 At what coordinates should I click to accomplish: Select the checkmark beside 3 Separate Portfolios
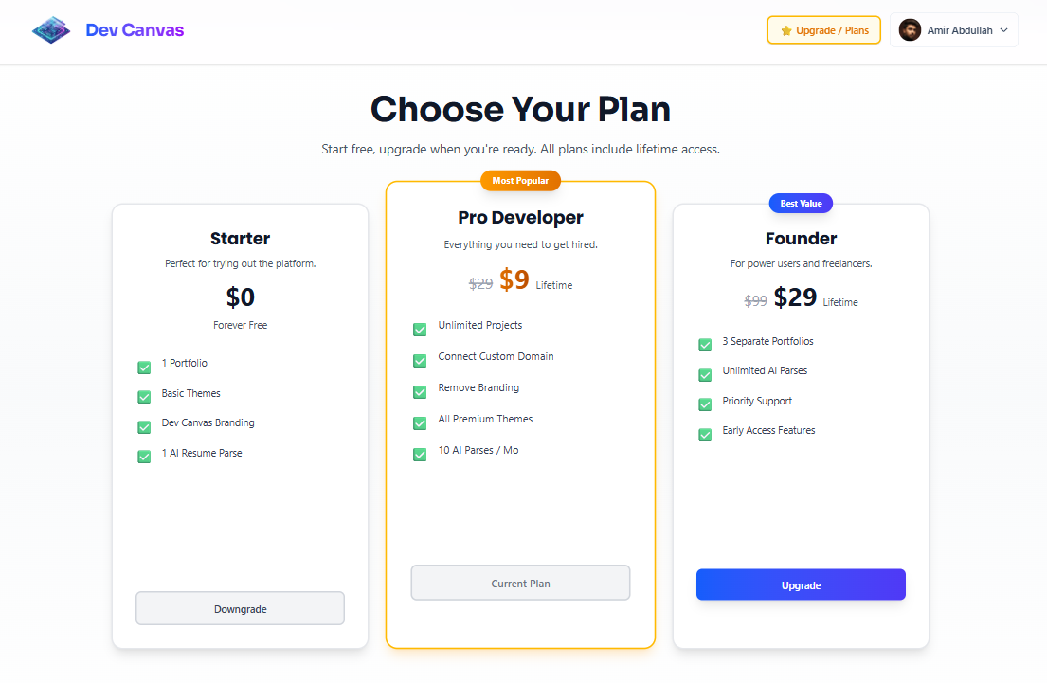click(x=705, y=345)
